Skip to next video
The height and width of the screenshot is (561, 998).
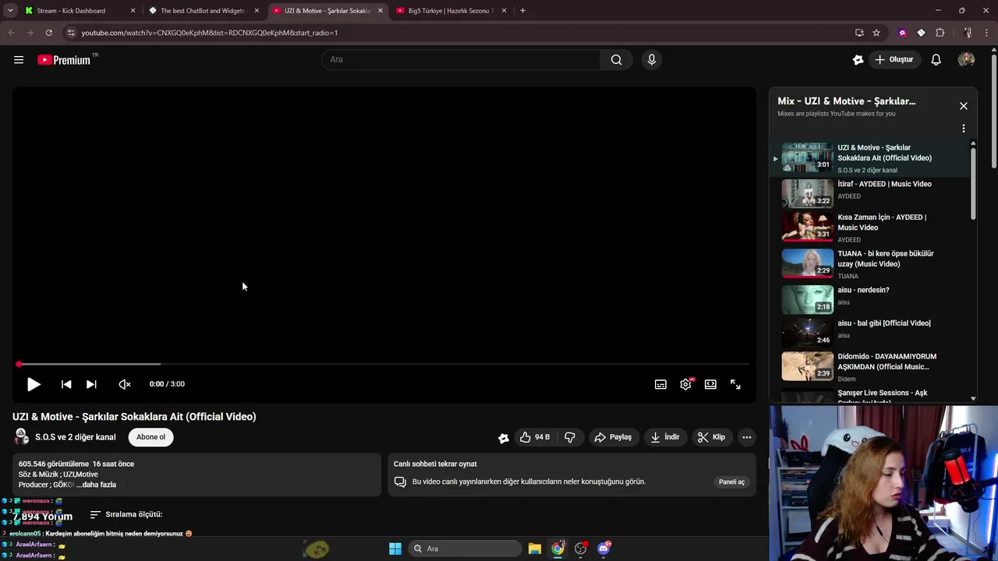pos(91,384)
